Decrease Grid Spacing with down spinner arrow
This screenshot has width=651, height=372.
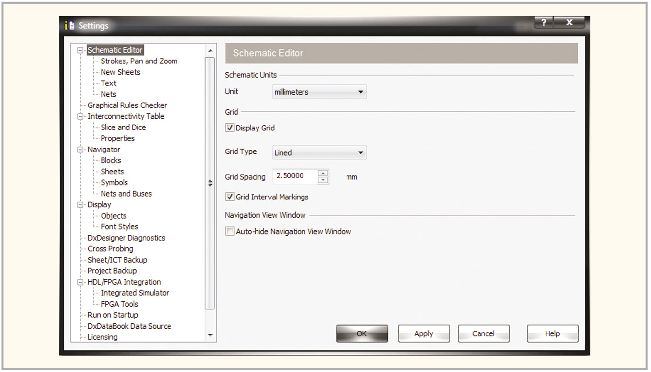[x=323, y=180]
